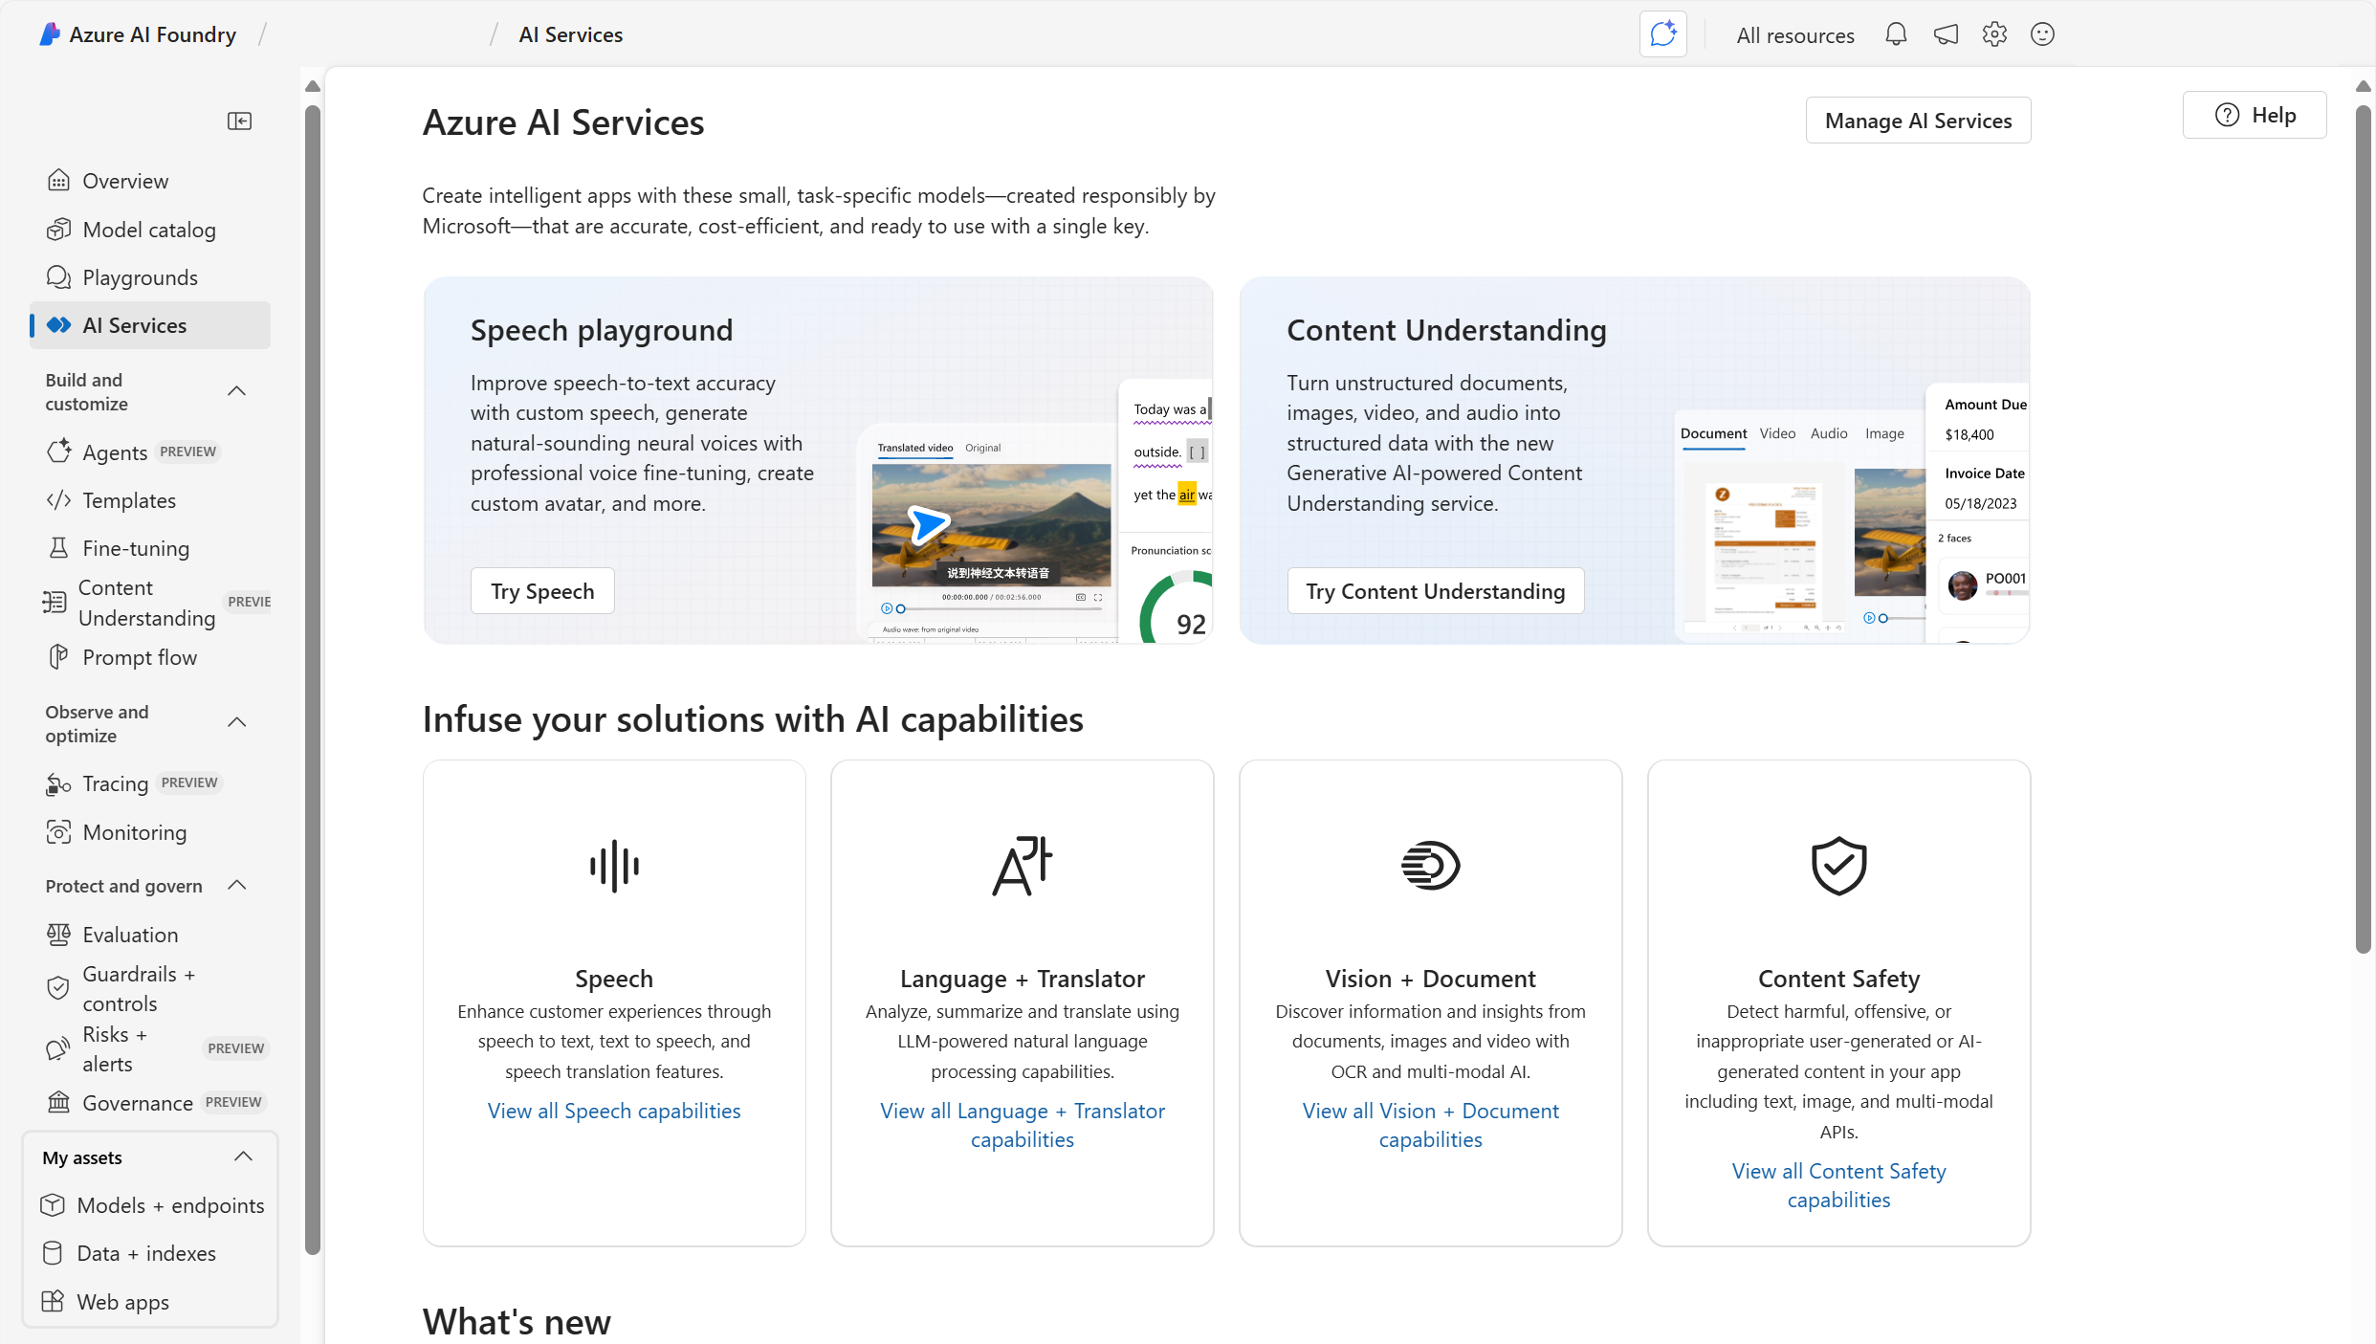Click the Manage AI Services button
The height and width of the screenshot is (1344, 2376).
click(1918, 121)
